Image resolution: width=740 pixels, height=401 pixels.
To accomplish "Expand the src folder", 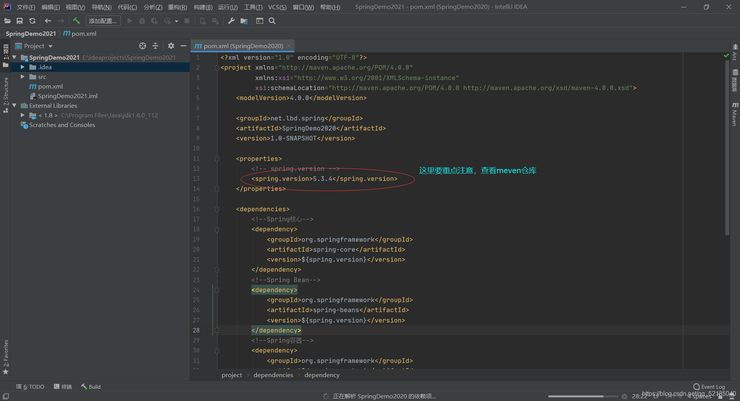I will pyautogui.click(x=23, y=77).
